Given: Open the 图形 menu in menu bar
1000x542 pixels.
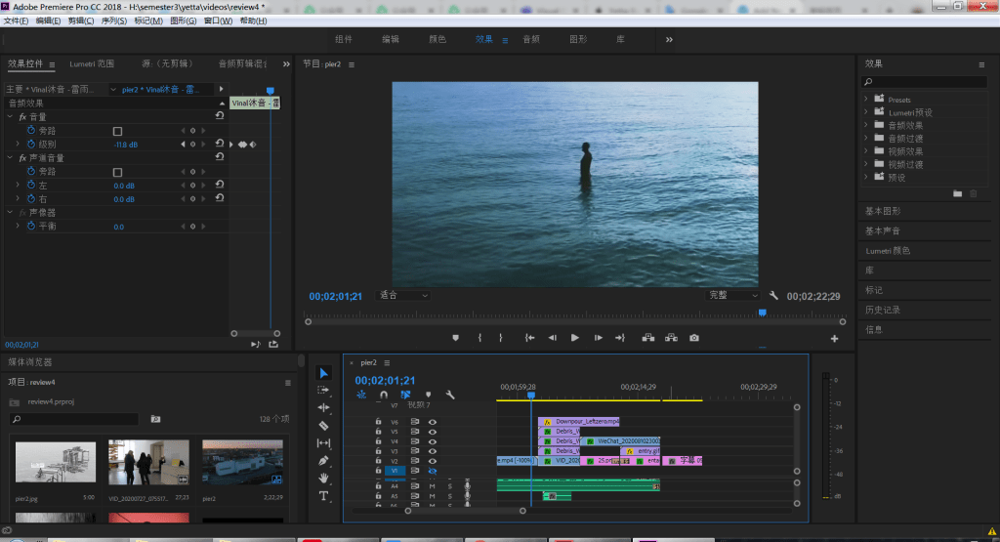Looking at the screenshot, I should [182, 21].
